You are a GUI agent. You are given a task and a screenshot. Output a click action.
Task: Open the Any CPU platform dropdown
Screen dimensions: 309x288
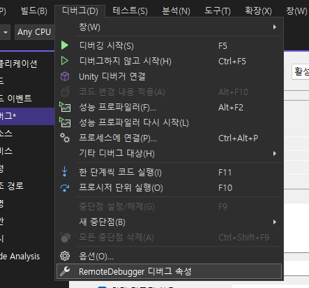click(35, 32)
